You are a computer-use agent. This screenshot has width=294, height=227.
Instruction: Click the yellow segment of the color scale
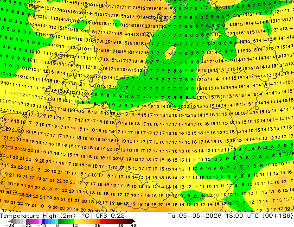click(76, 221)
